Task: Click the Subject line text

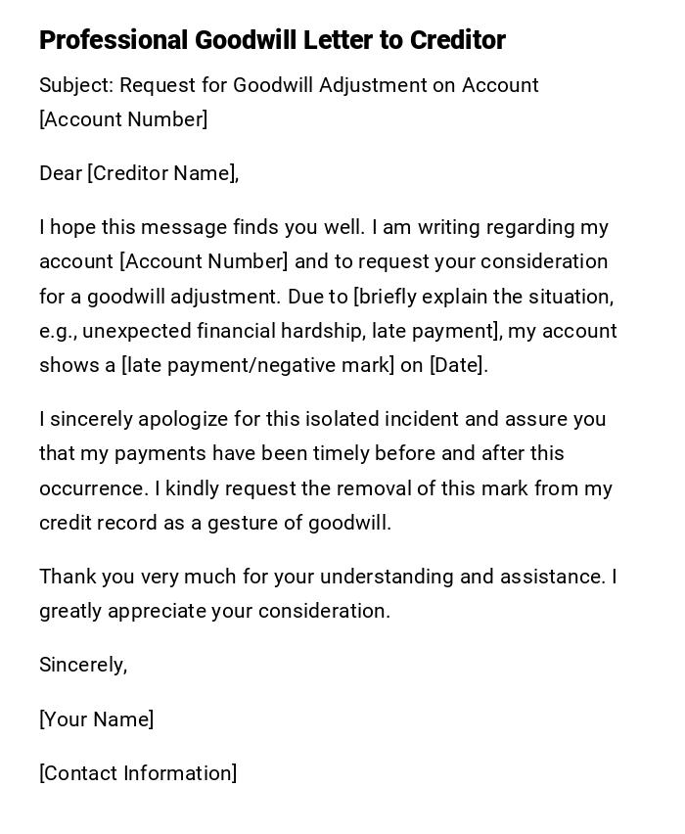Action: coord(289,85)
